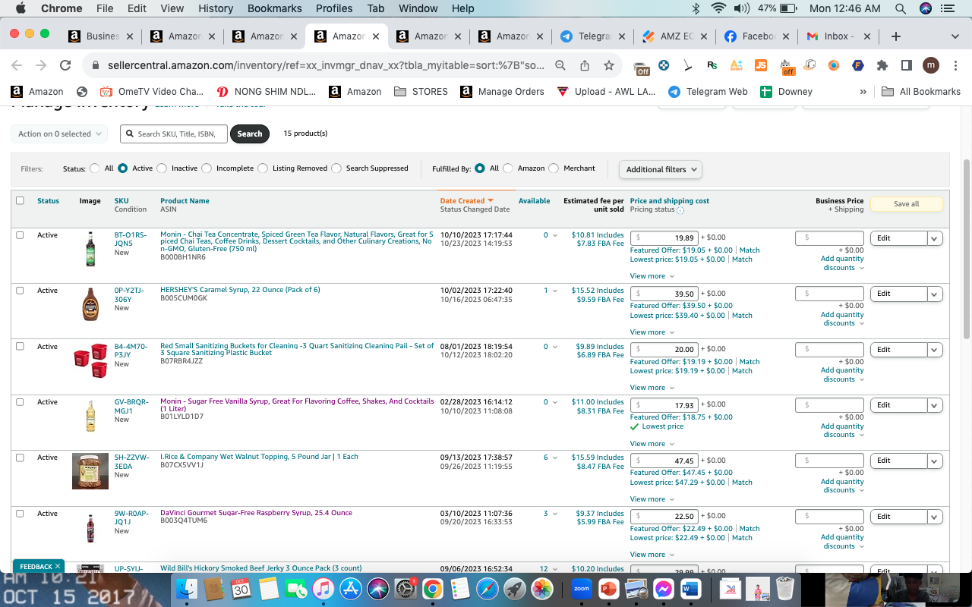Filter Fulfilled By Merchant
This screenshot has width=972, height=607.
(x=554, y=168)
